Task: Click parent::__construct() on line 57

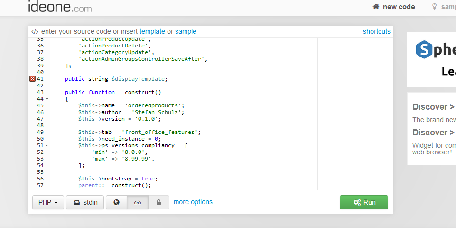Action: tap(114, 185)
